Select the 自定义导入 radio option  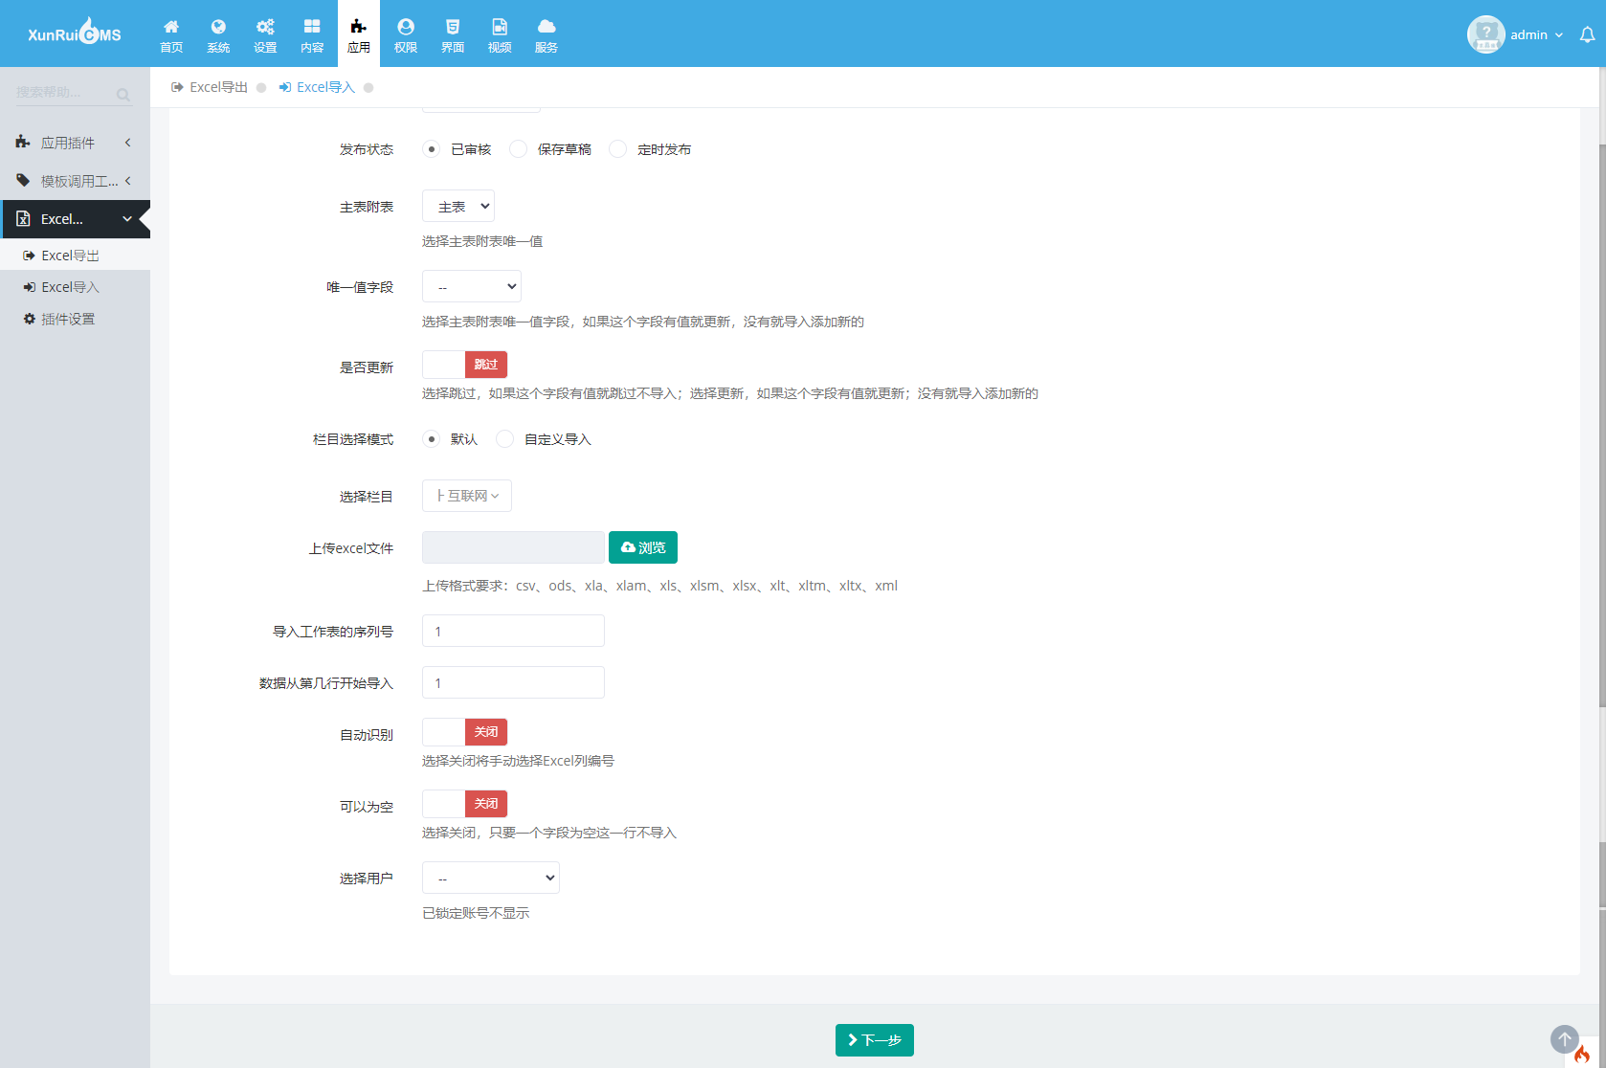point(505,439)
